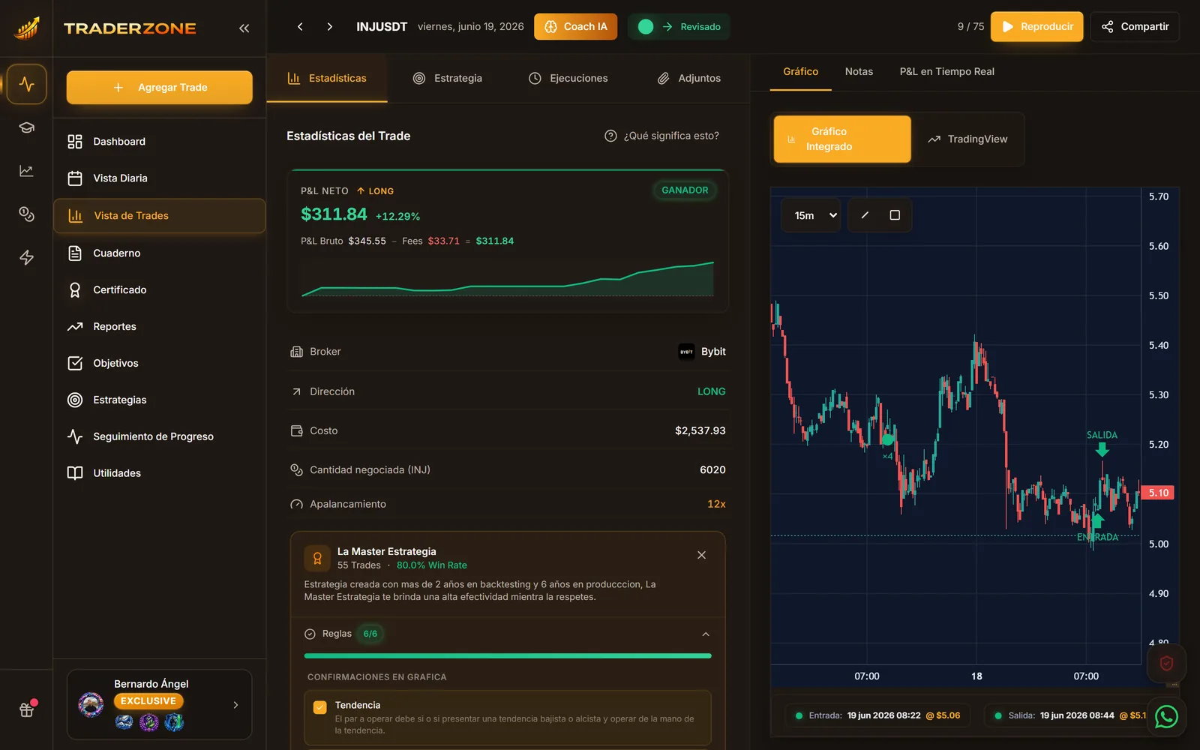
Task: Open Certificado page
Action: point(159,289)
